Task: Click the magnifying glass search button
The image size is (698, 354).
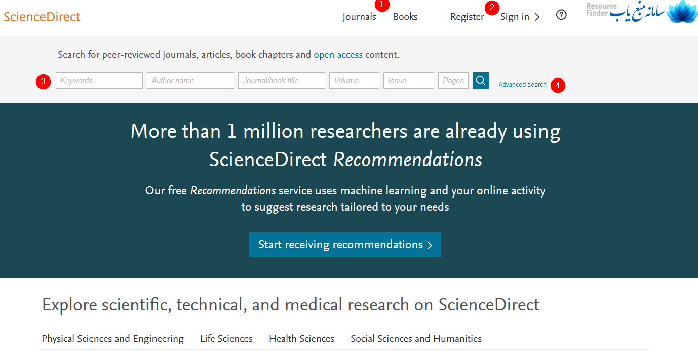Action: (480, 80)
